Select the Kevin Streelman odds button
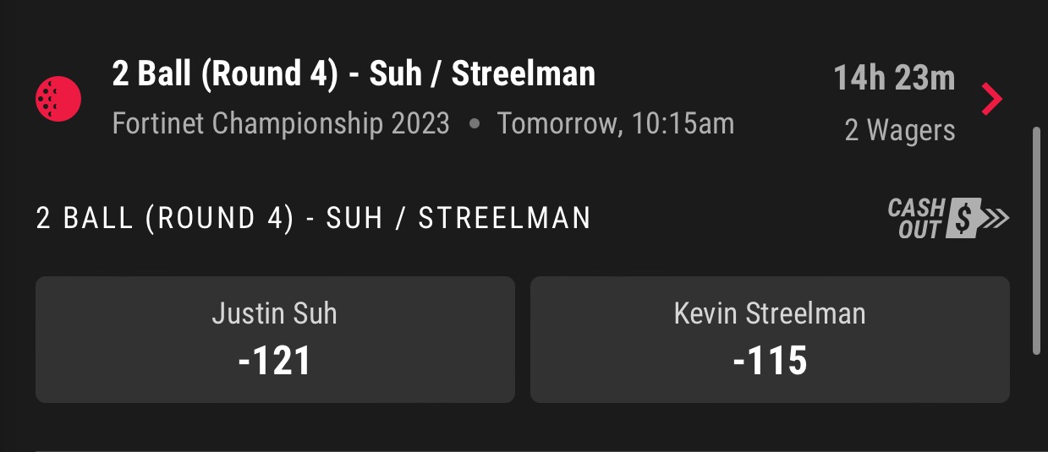This screenshot has width=1048, height=452. click(770, 340)
